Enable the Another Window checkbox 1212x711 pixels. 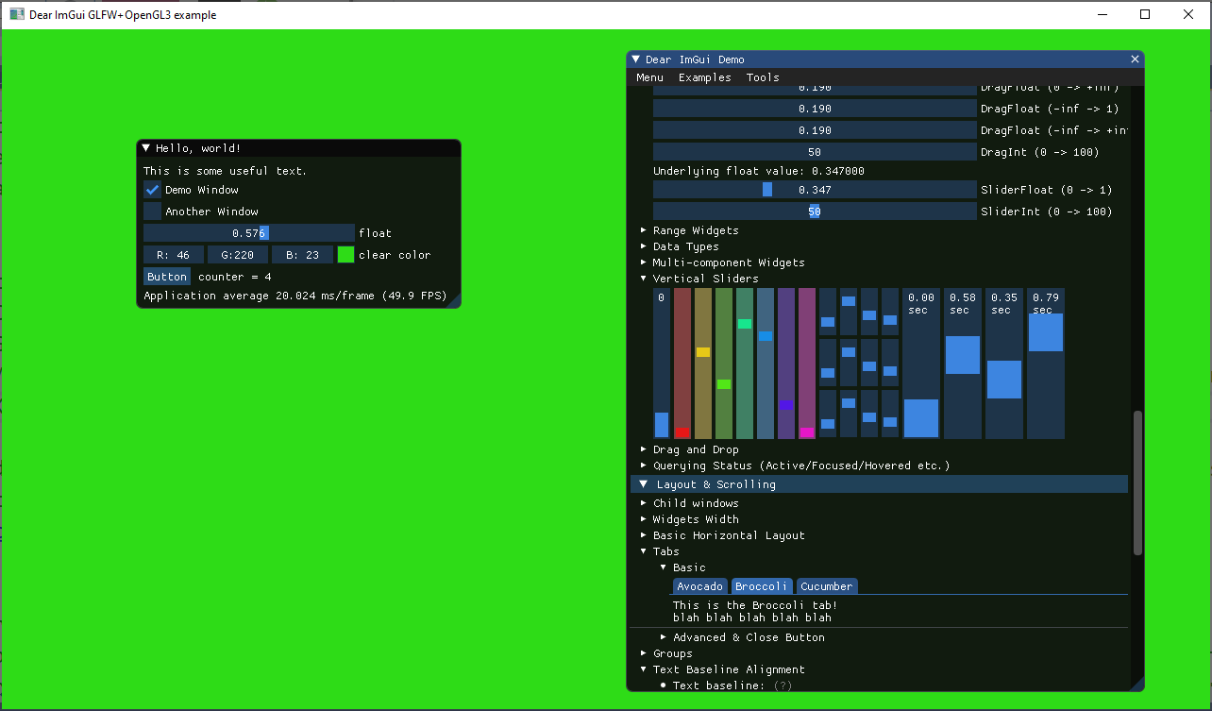(153, 212)
